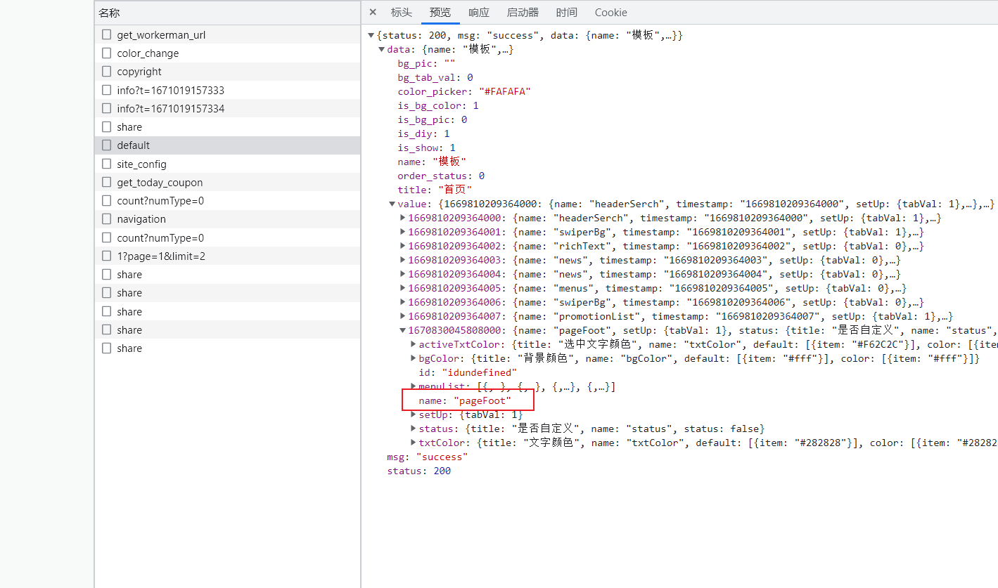Click the is_bg_pic: 0 line
This screenshot has height=588, width=998.
433,119
